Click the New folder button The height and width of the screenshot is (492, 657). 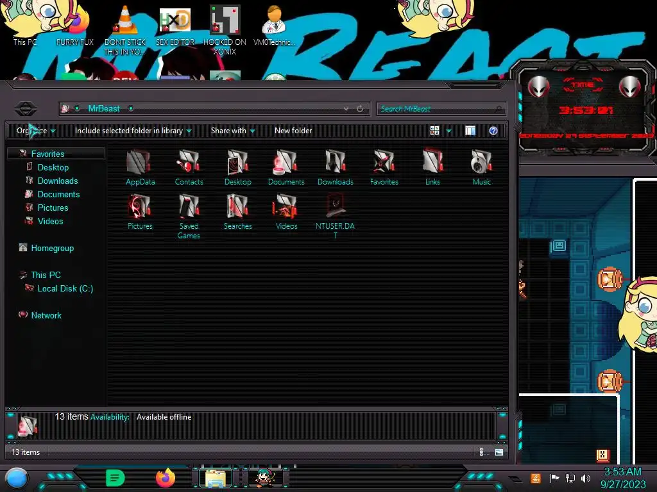(x=293, y=131)
